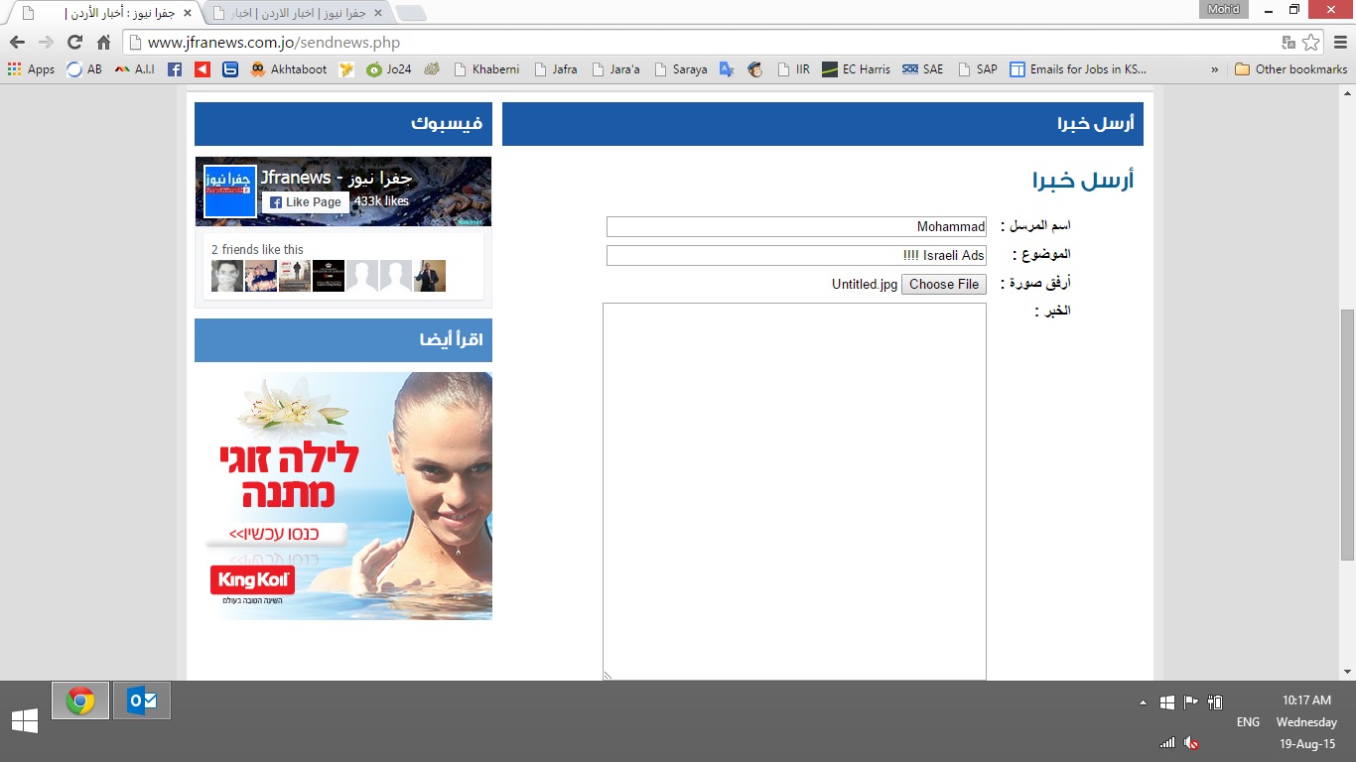Open the Windows Start button

[x=25, y=721]
